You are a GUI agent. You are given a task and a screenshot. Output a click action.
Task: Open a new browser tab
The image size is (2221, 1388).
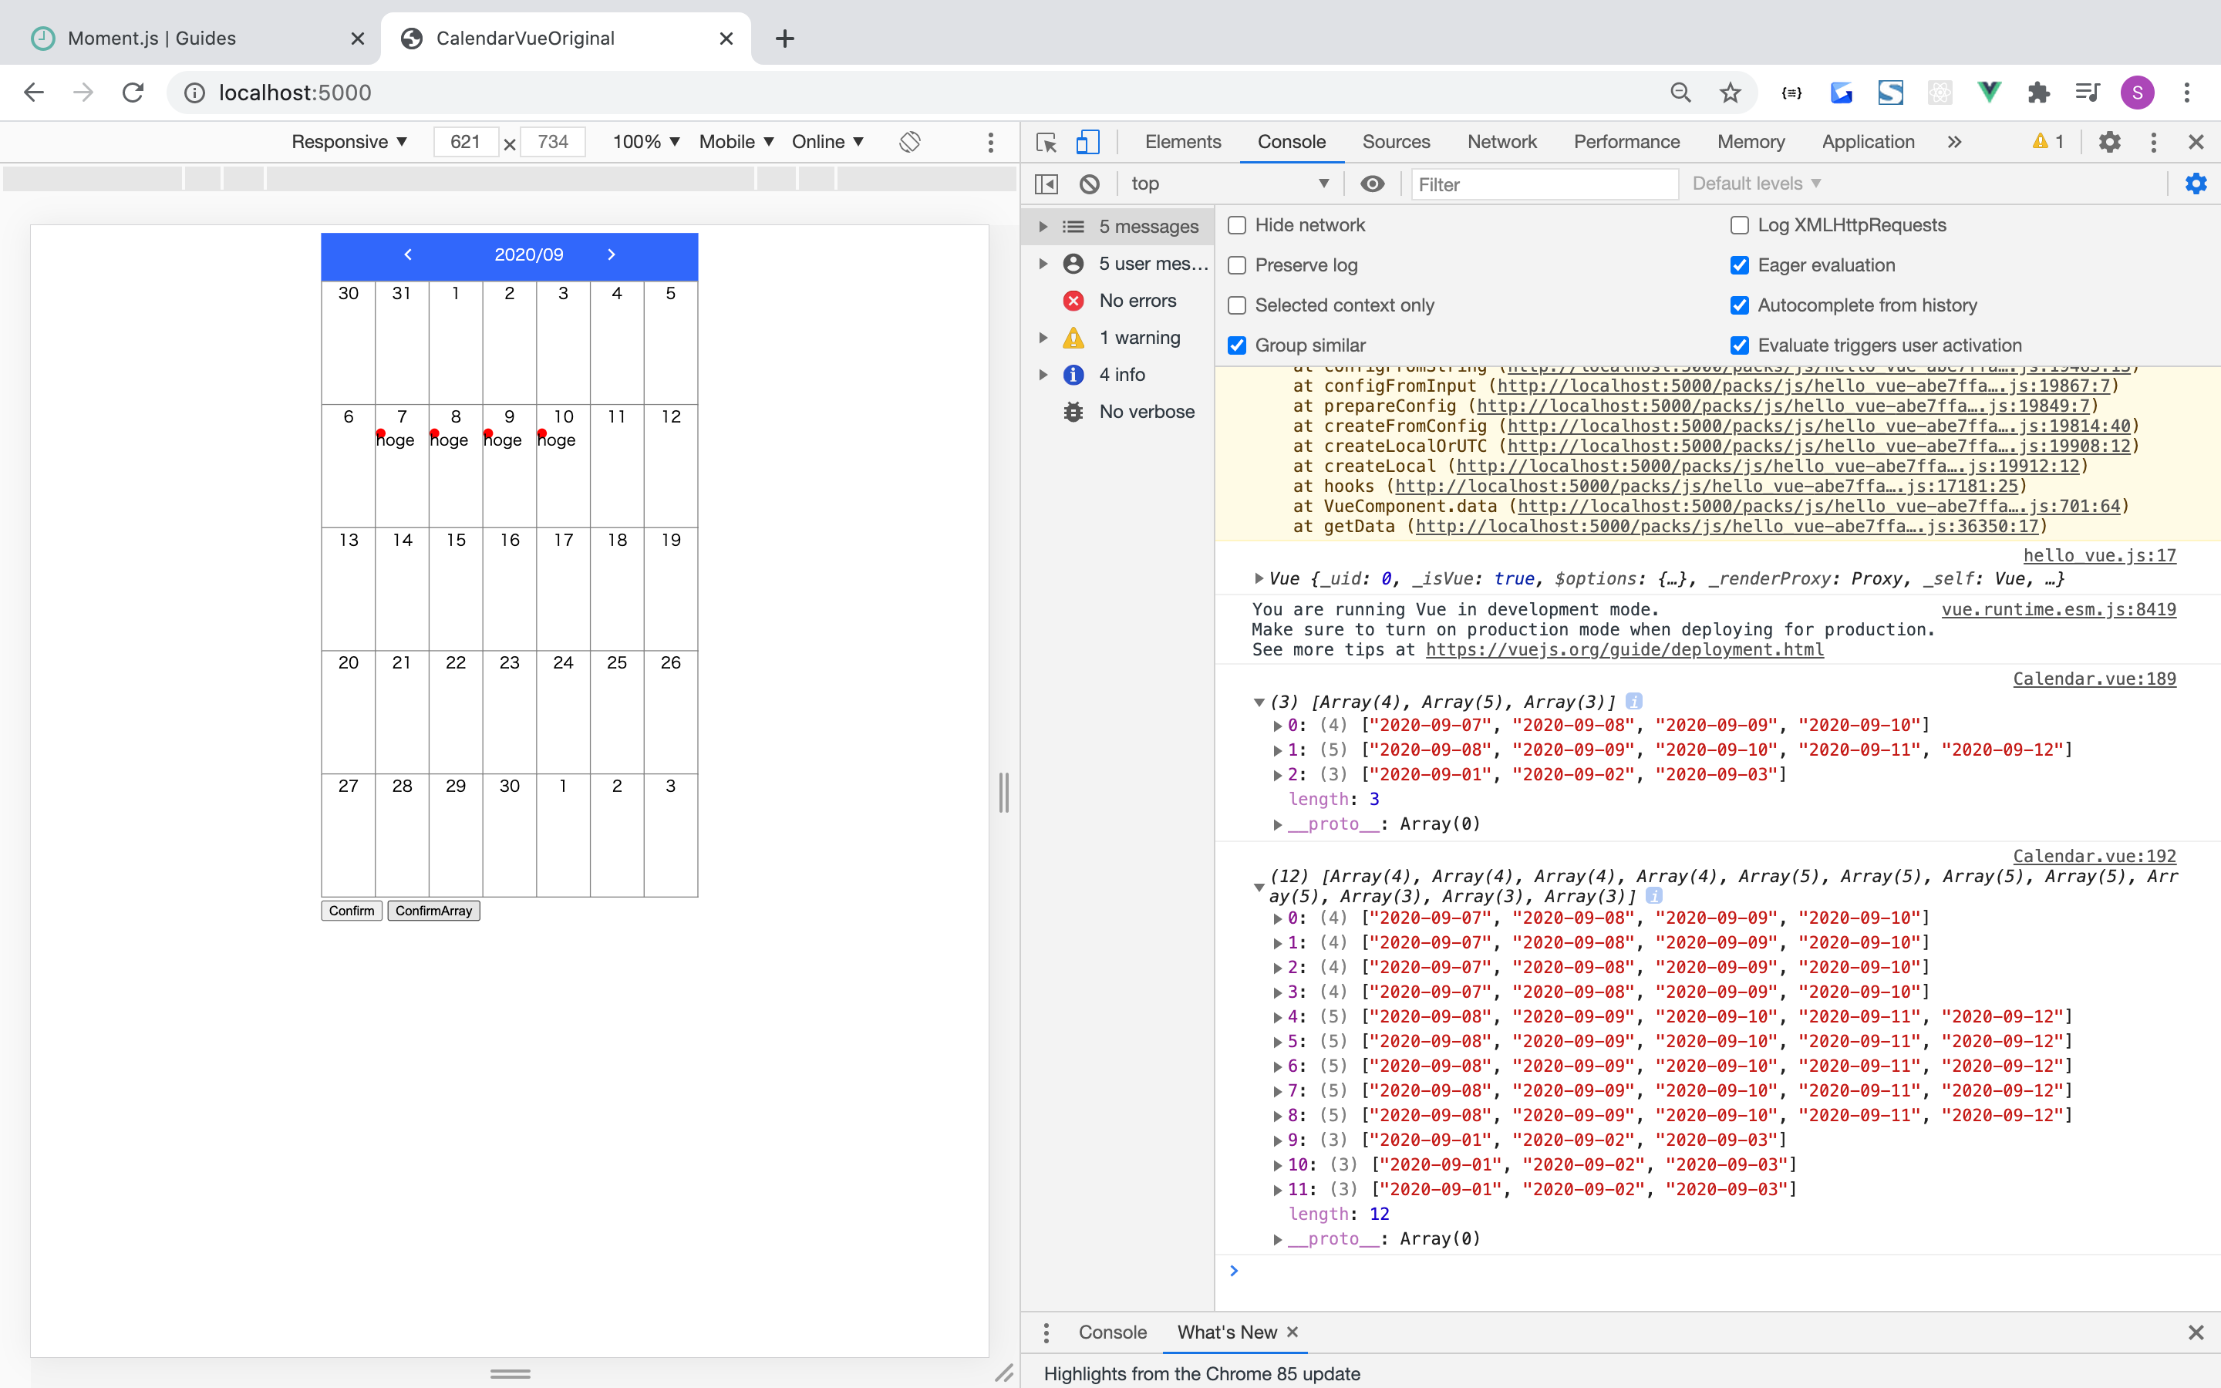pos(785,39)
